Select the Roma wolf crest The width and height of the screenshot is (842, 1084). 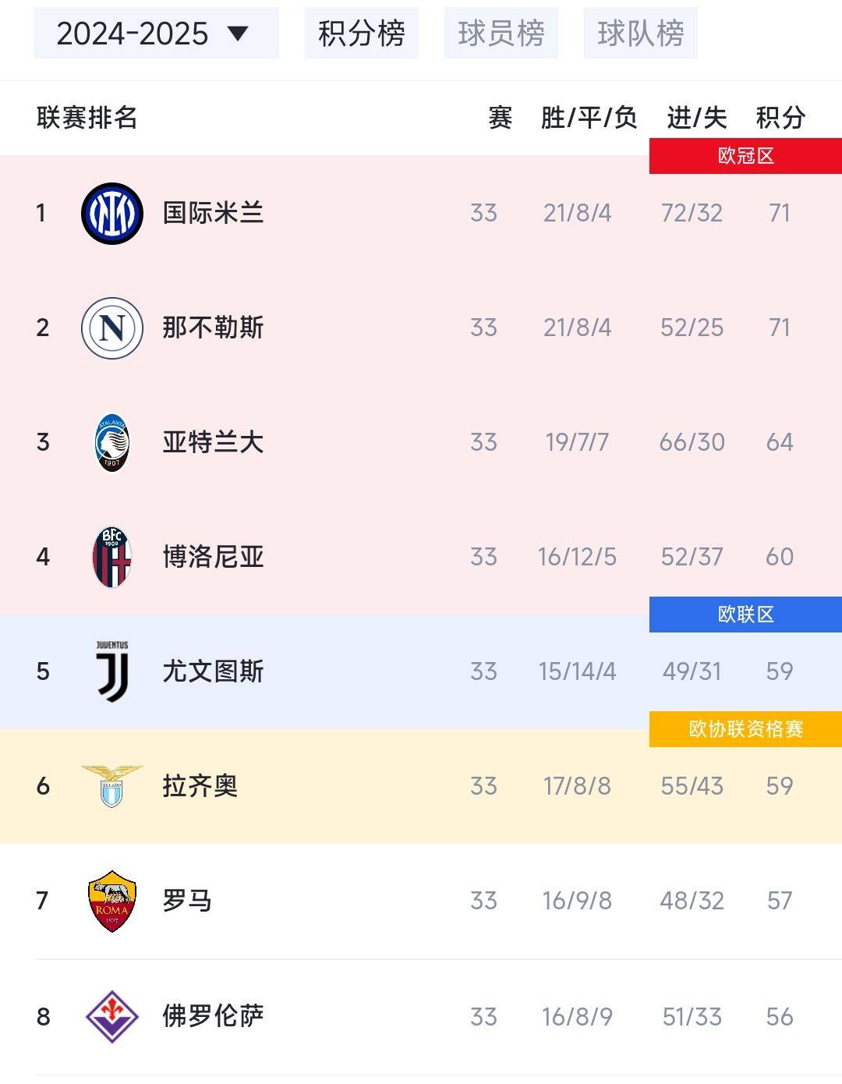click(111, 901)
